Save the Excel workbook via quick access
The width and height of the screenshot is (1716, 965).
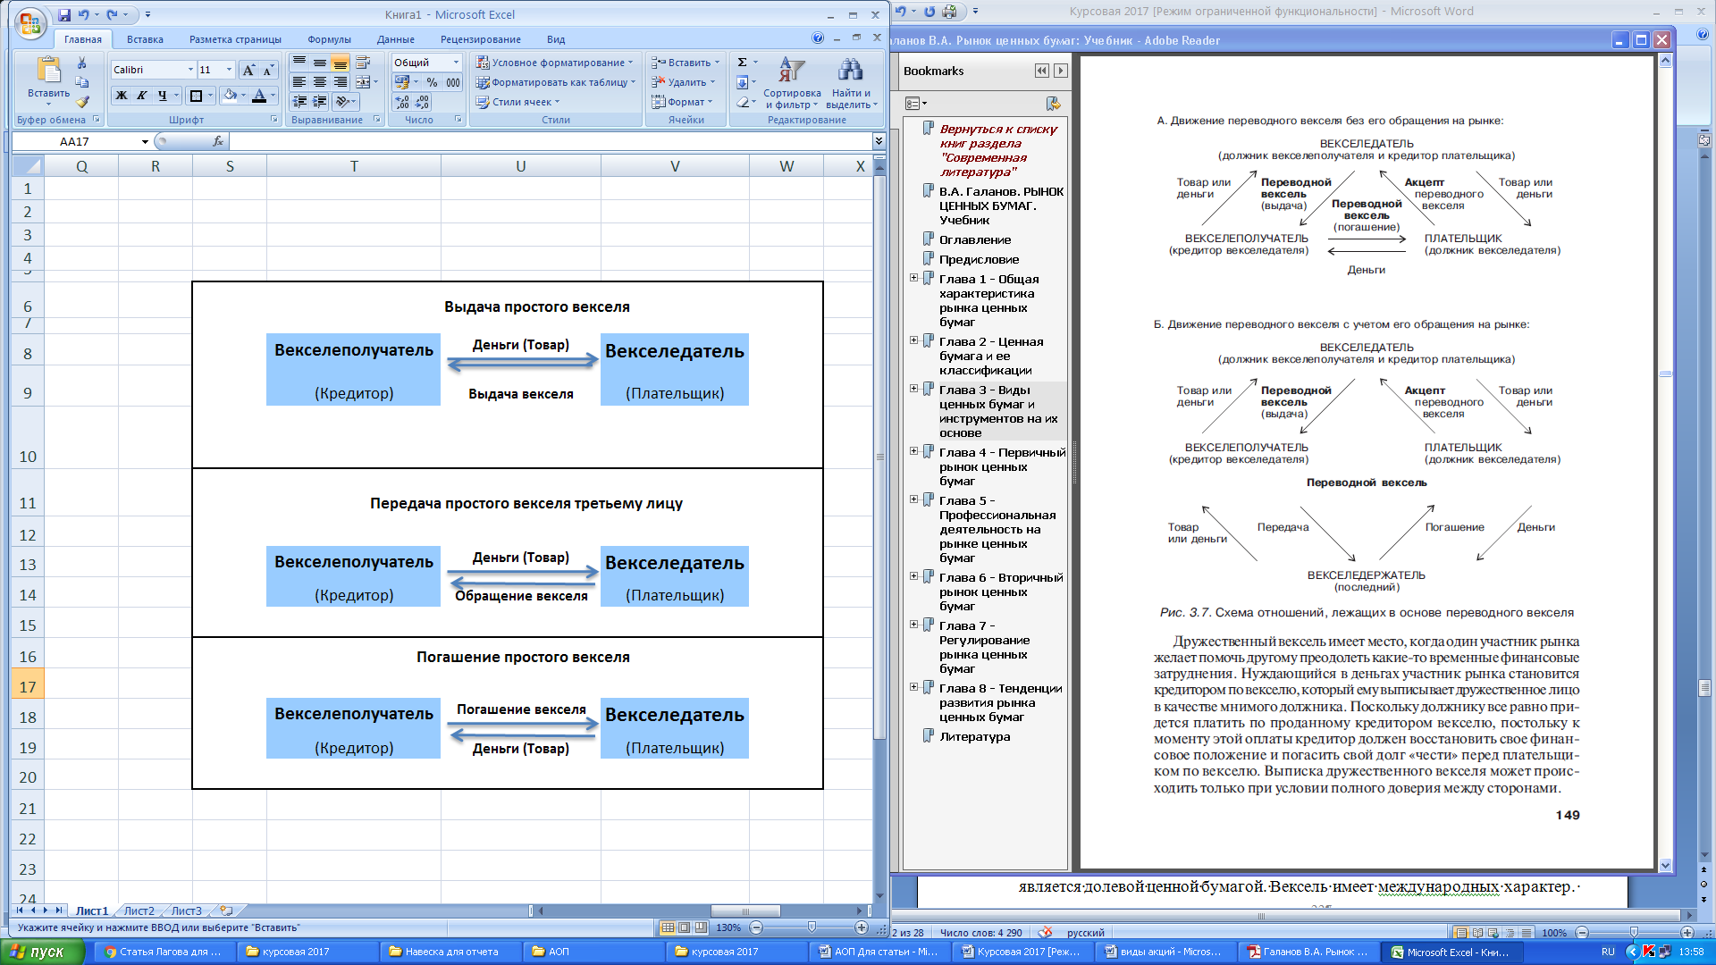point(63,15)
